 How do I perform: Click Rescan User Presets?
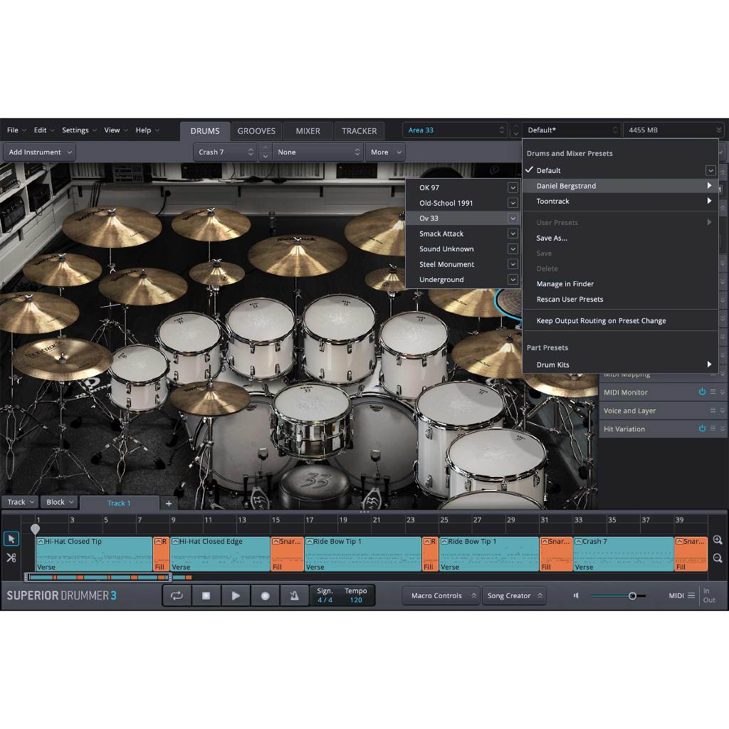coord(570,300)
